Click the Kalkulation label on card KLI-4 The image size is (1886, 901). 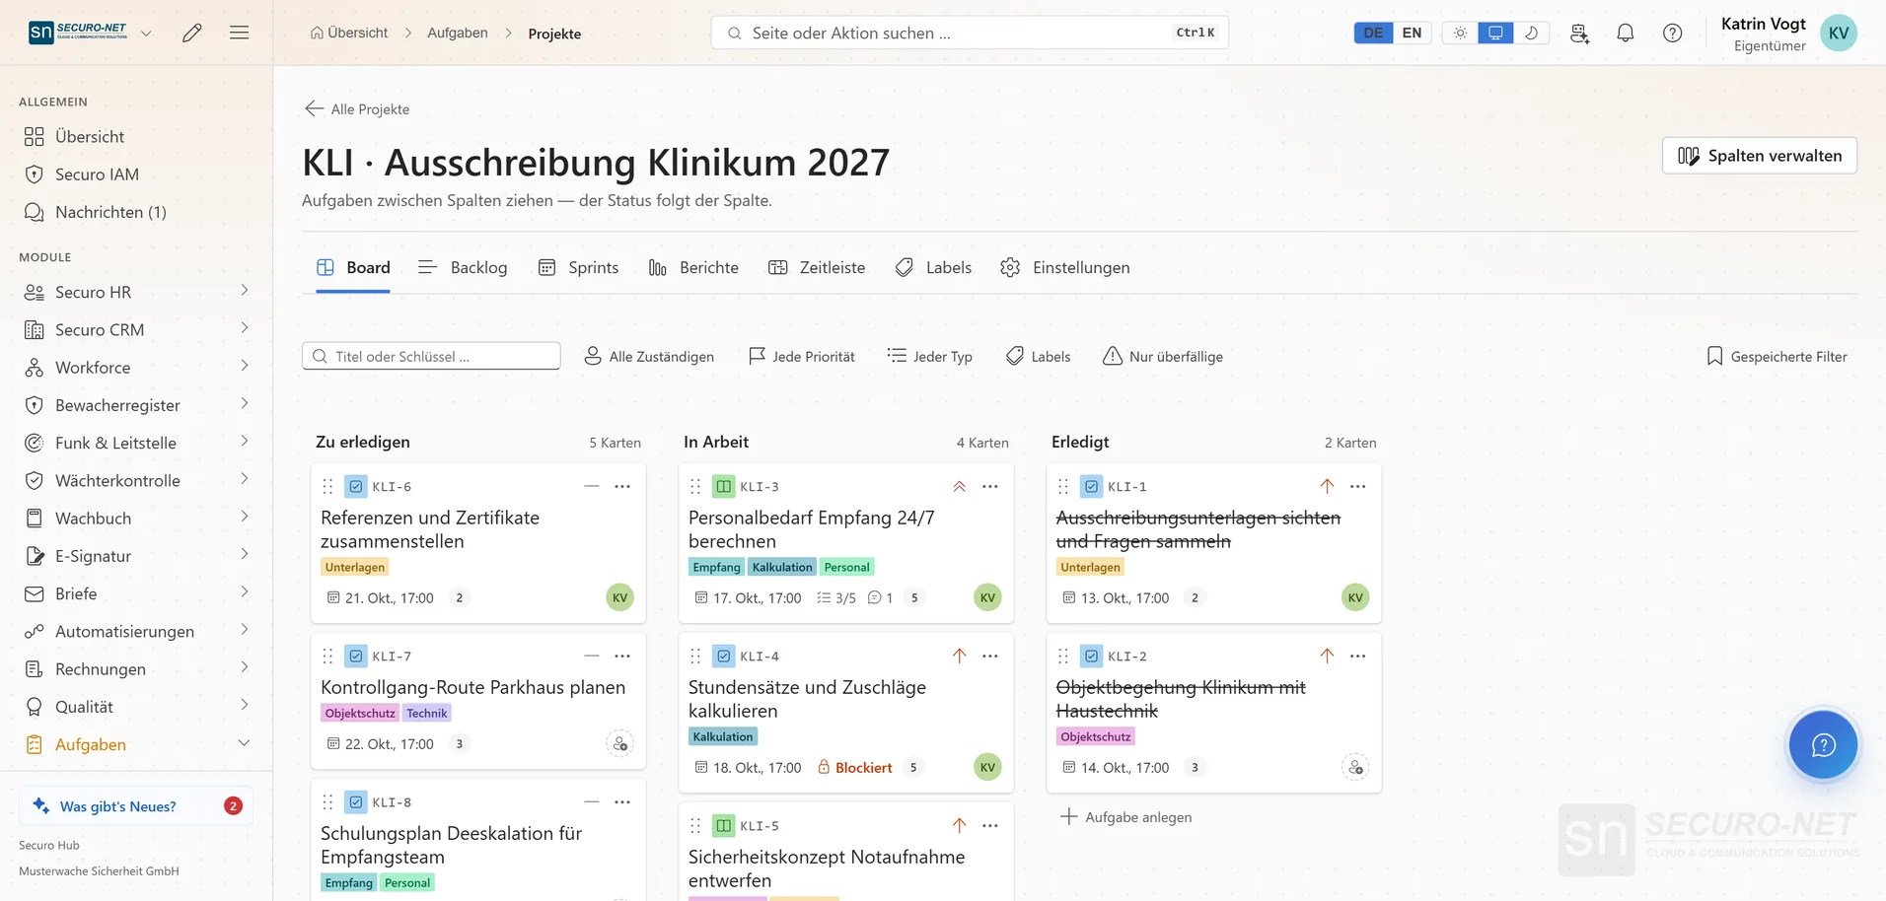pyautogui.click(x=723, y=736)
